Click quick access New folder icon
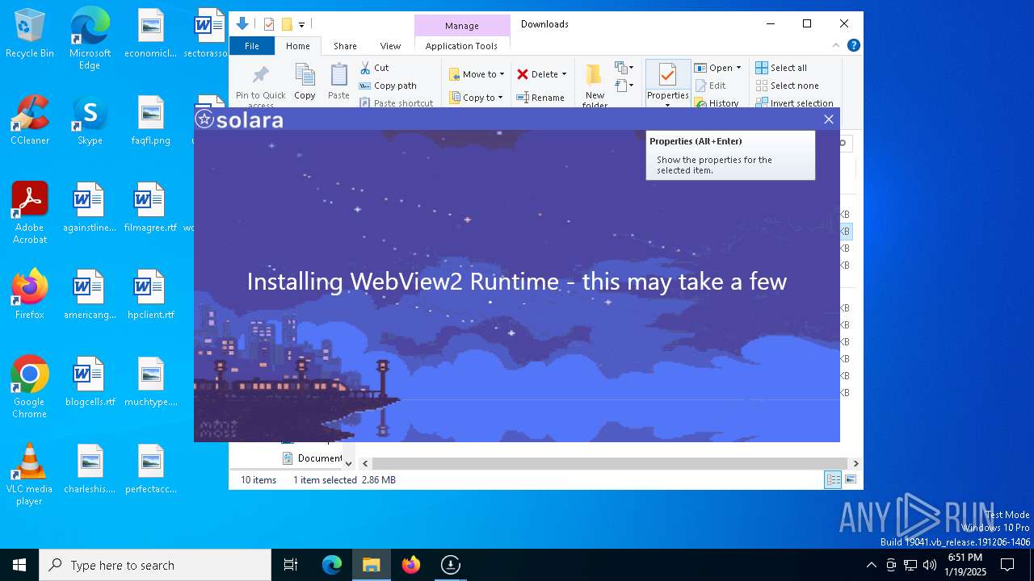 tap(286, 24)
